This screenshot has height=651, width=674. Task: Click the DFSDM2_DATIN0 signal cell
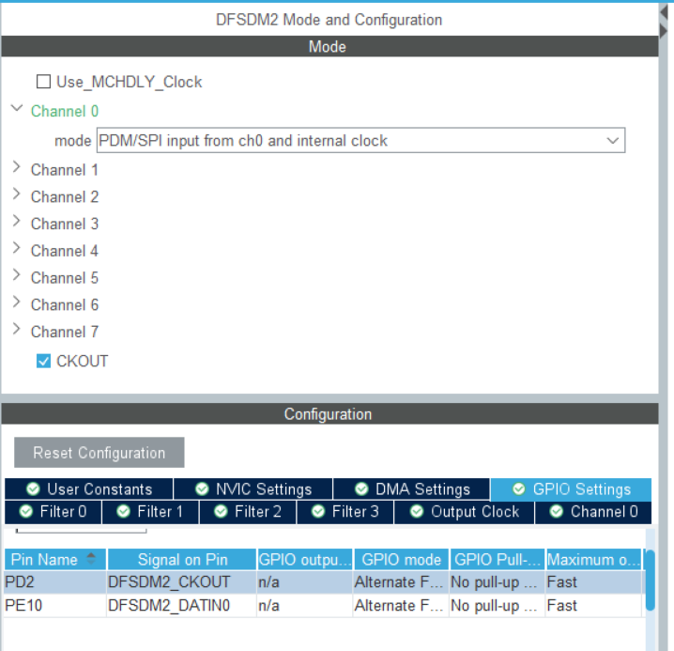(181, 605)
